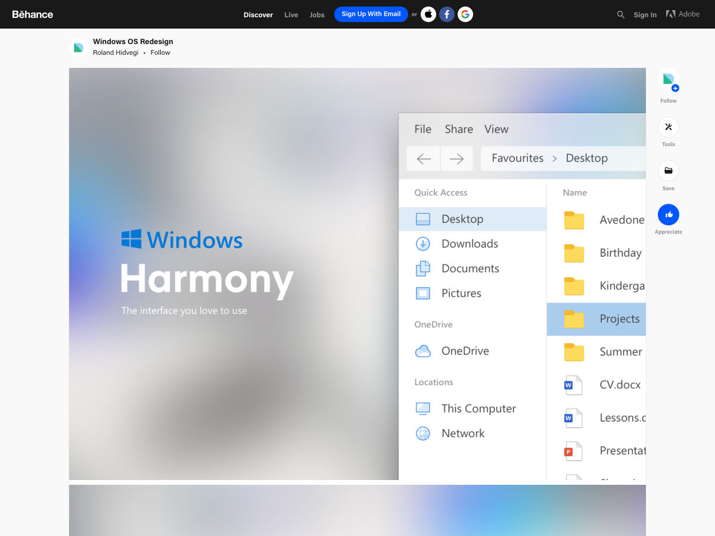Click project owner avatar beside title
Image resolution: width=715 pixels, height=536 pixels.
pyautogui.click(x=79, y=47)
